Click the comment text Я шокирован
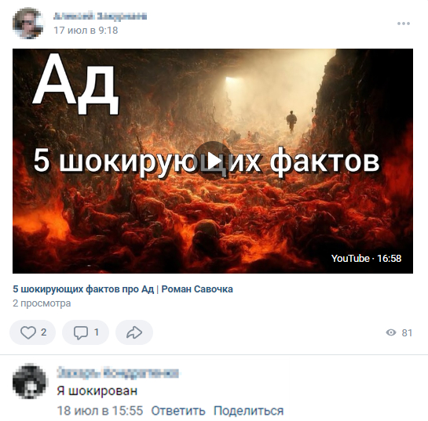428x421 pixels. (x=97, y=391)
